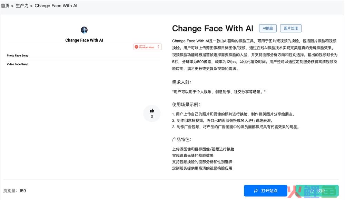This screenshot has height=200, width=345.
Task: Click the like count number 0
Action: point(152,117)
